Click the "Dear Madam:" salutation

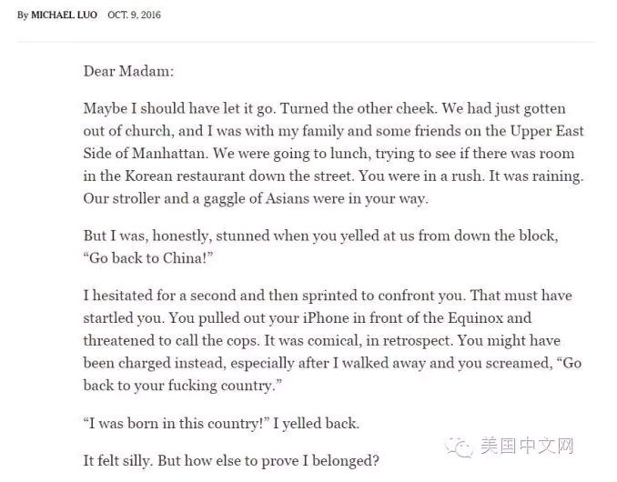128,71
